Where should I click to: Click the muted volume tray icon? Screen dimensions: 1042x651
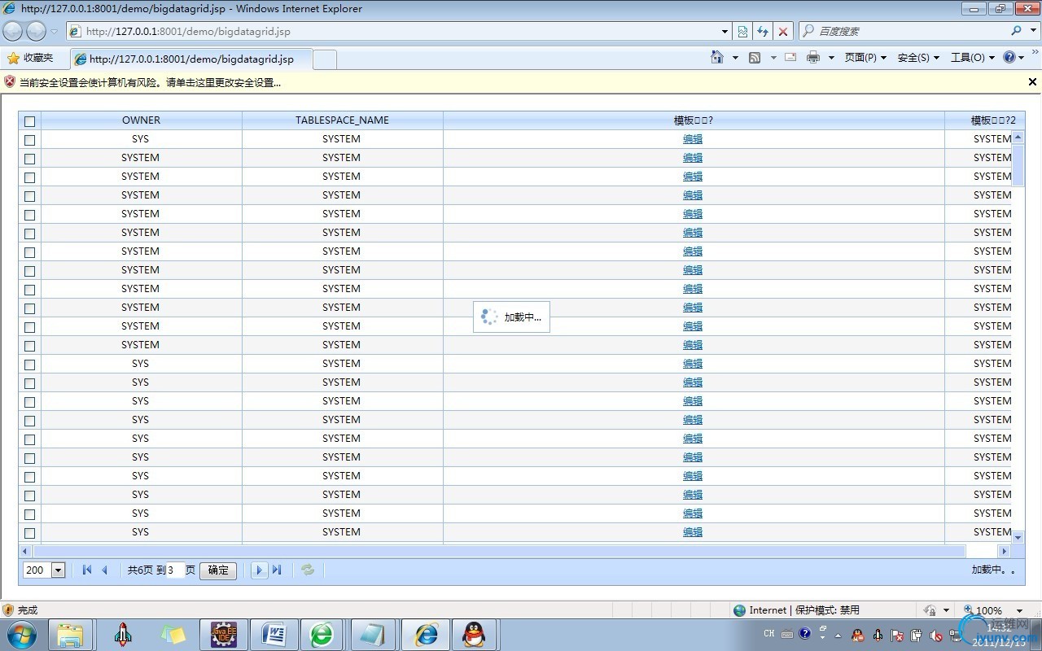(x=936, y=635)
